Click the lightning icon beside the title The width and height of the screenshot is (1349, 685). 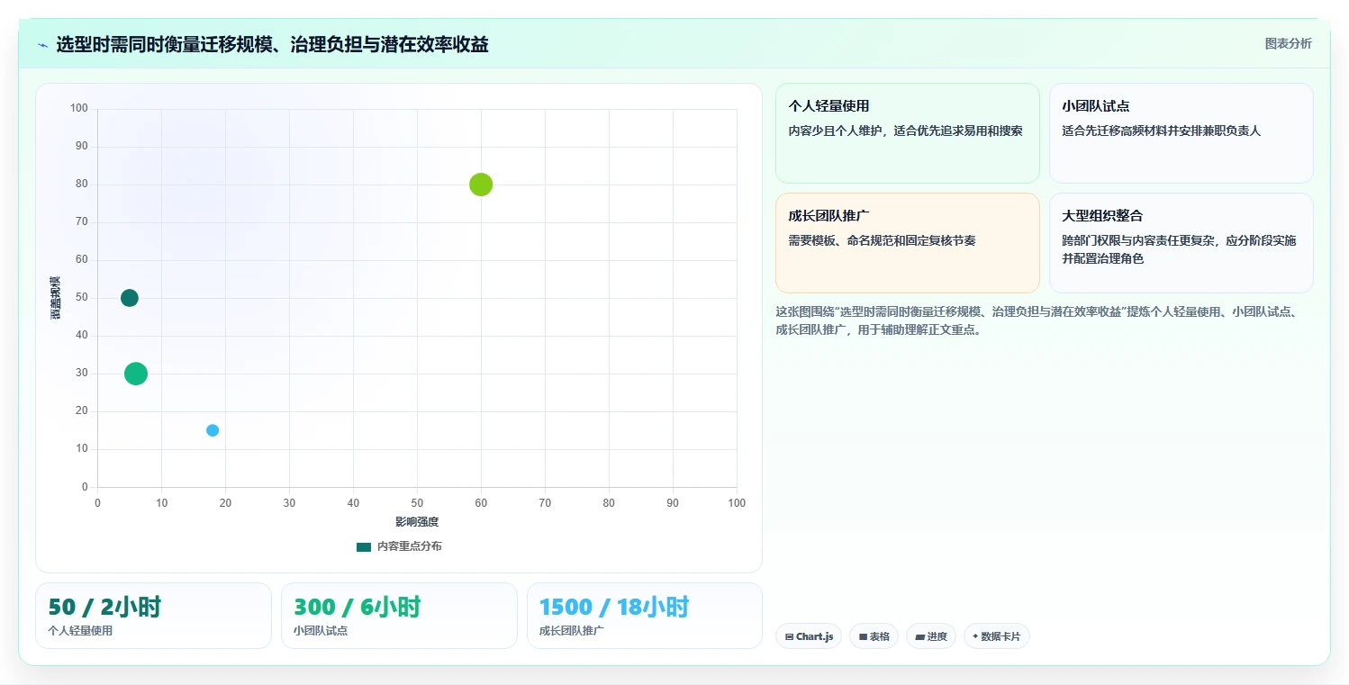click(x=43, y=45)
